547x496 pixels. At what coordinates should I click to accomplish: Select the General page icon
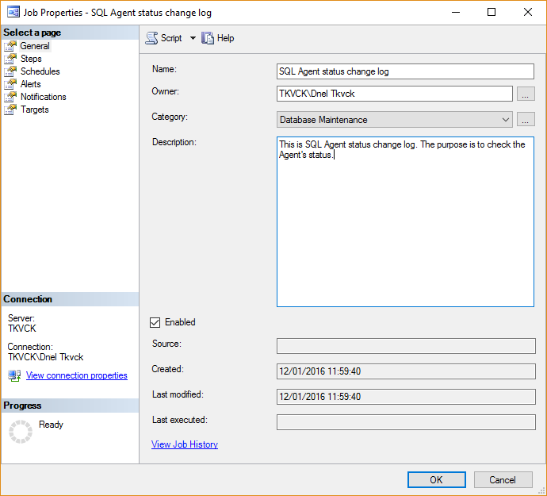click(x=10, y=46)
